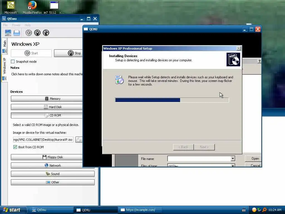Click the open machine drive icon in QtEmu toolbar

(x=16, y=33)
